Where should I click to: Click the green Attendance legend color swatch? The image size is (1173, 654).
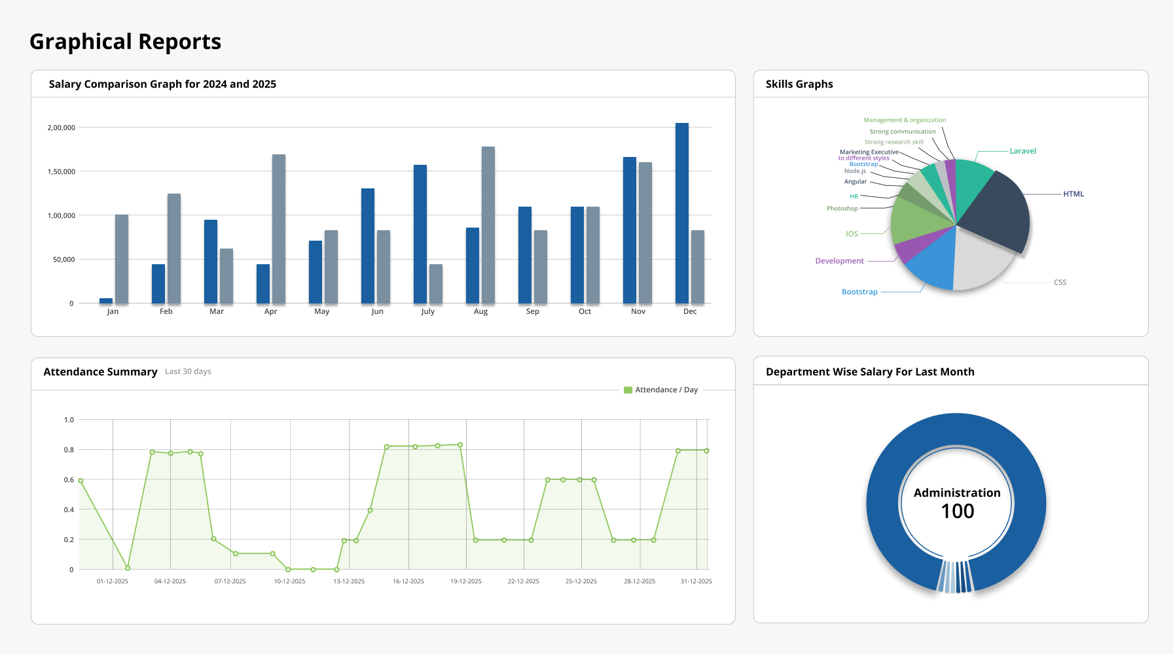click(x=628, y=390)
